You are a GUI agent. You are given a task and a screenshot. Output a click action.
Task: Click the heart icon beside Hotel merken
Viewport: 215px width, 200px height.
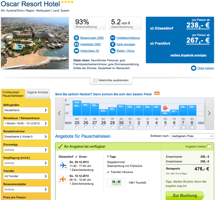(193, 68)
